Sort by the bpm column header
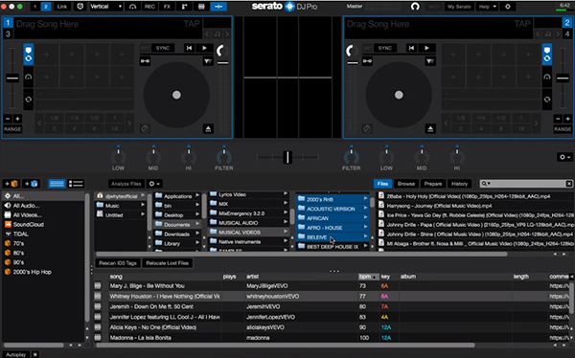Screen dimensions: 575x358 coord(368,277)
